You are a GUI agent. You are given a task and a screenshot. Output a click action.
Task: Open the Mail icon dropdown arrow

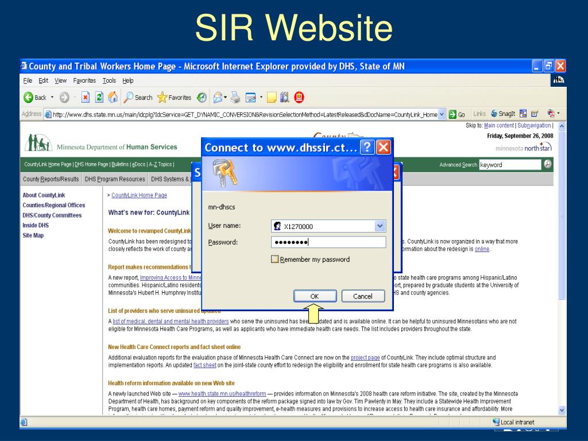225,98
